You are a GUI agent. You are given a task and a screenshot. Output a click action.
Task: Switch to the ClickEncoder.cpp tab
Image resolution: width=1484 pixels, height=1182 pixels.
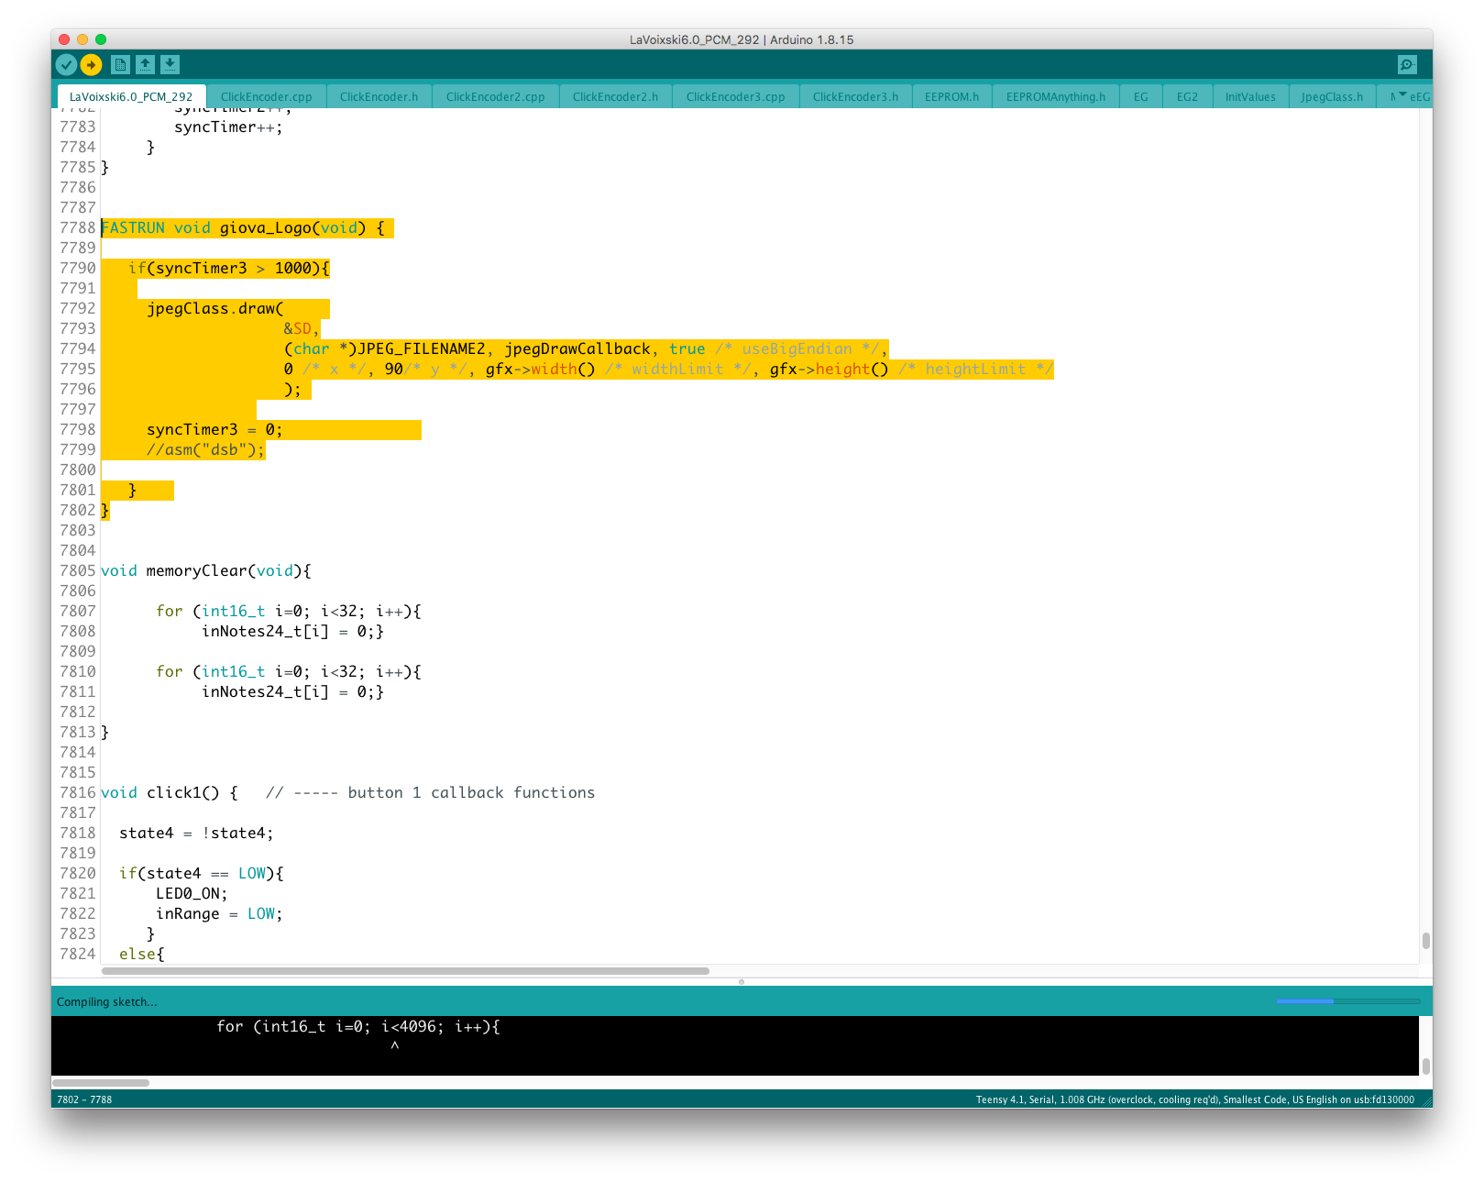pos(266,96)
